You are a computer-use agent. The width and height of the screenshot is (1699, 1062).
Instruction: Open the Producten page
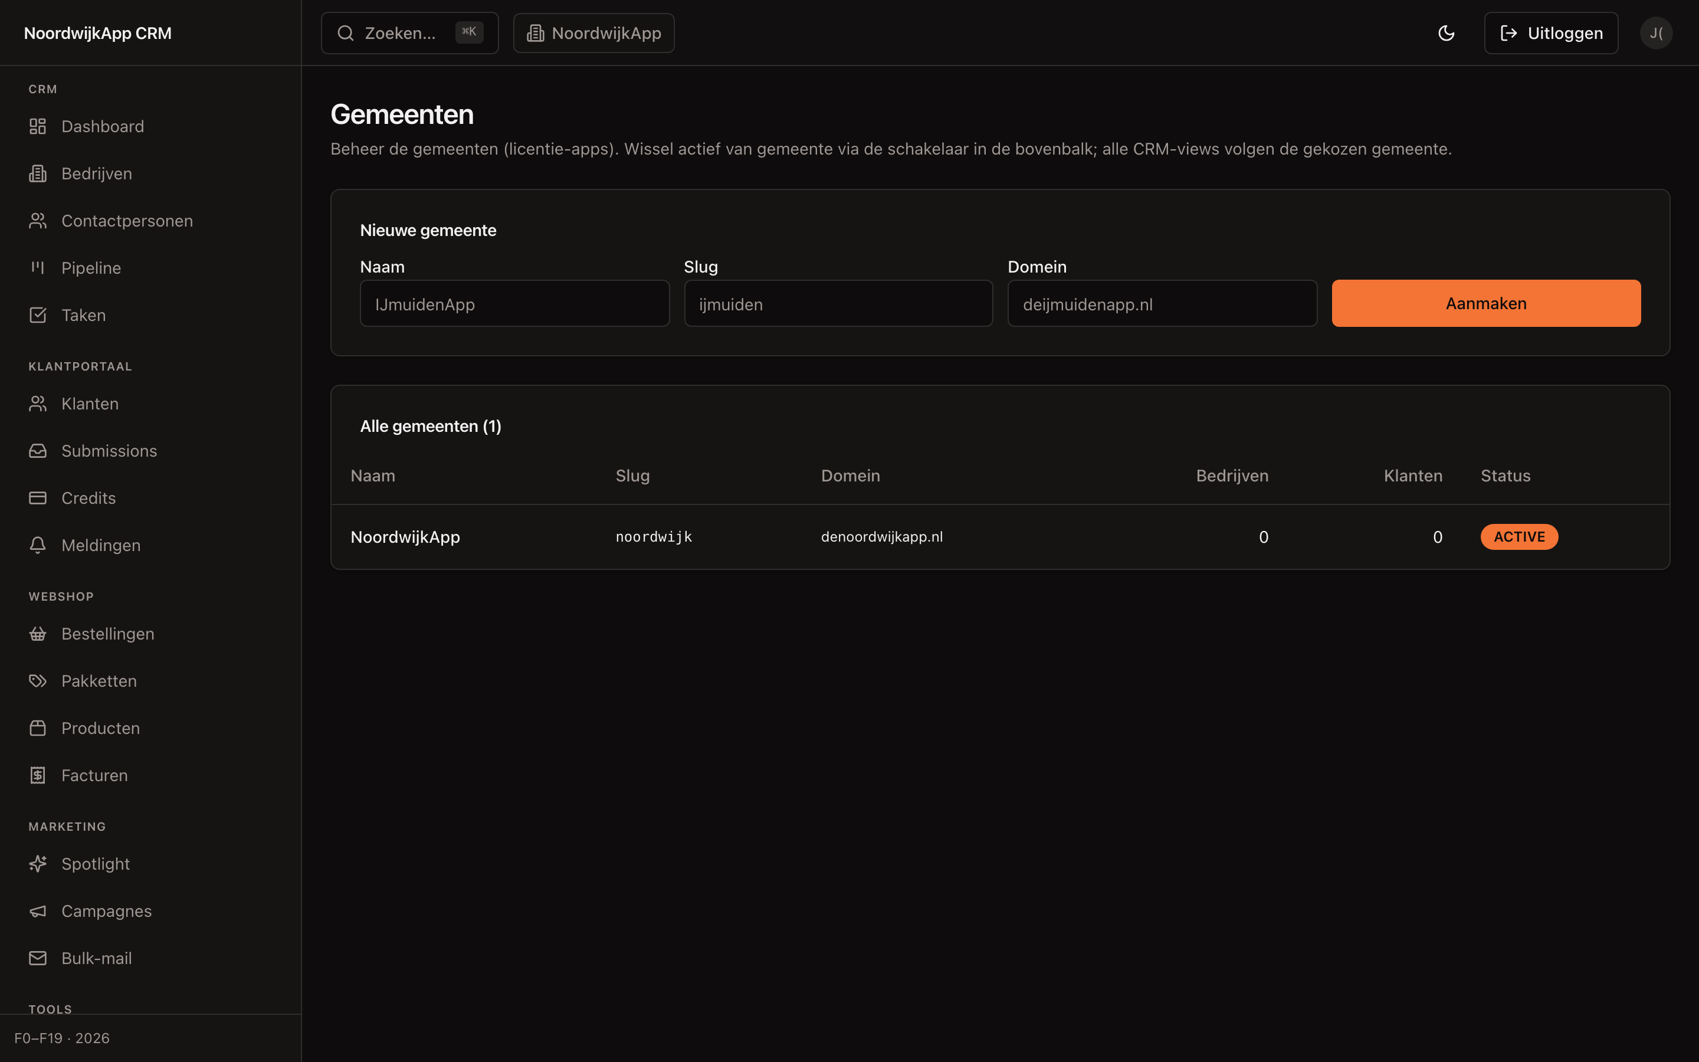point(150,729)
